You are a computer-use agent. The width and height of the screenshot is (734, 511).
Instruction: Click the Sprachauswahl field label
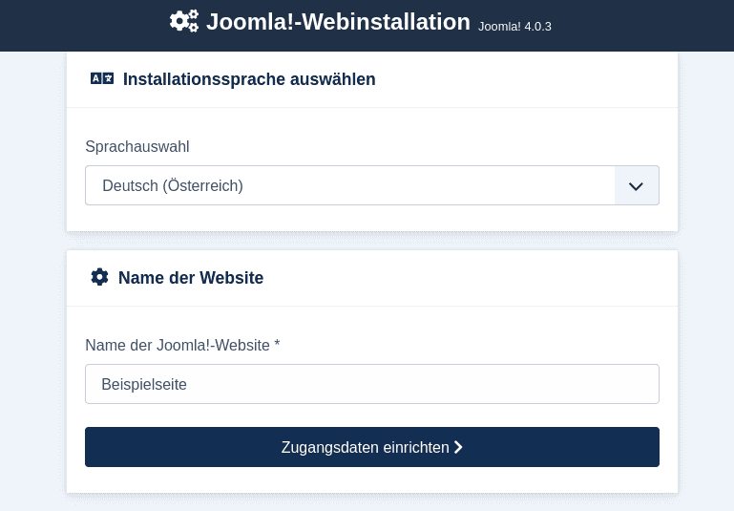(x=136, y=146)
